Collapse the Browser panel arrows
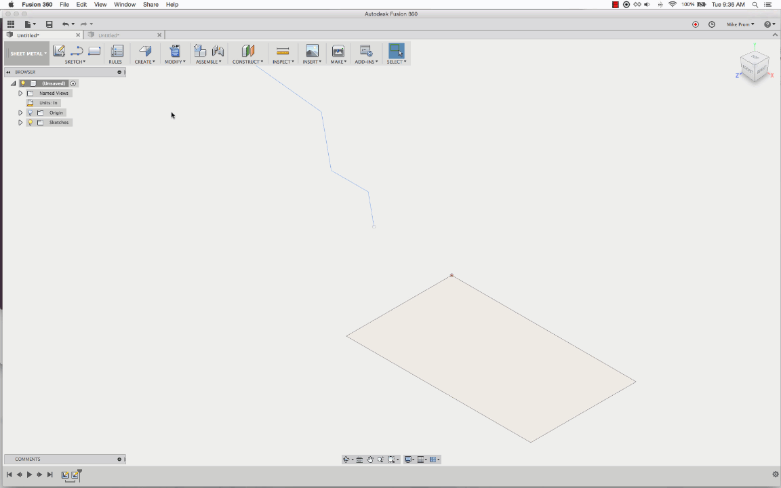Viewport: 781px width, 488px height. (8, 73)
